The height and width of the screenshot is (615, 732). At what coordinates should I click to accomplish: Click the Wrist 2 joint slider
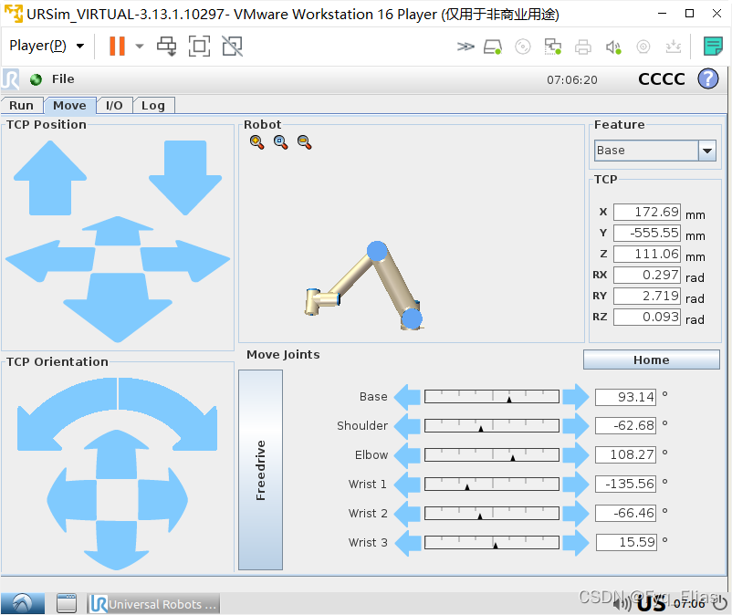492,514
